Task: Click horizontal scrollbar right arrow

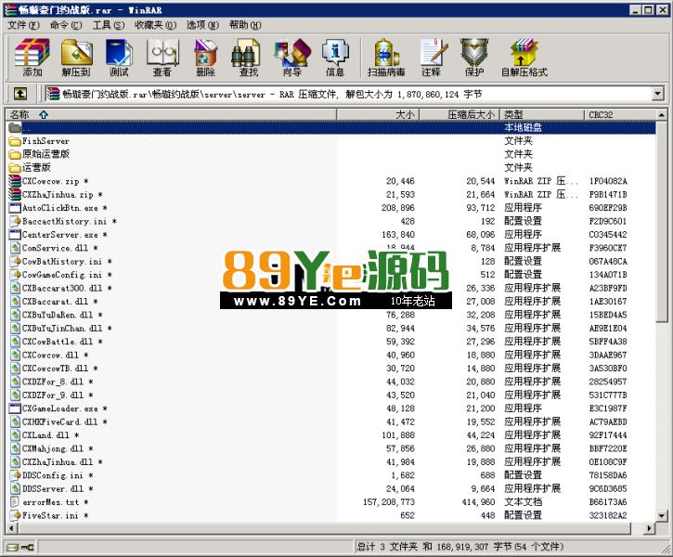Action: [650, 528]
